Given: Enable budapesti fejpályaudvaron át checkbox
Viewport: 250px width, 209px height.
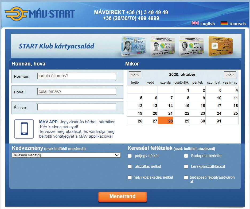Looking at the screenshot, I should [x=186, y=177].
